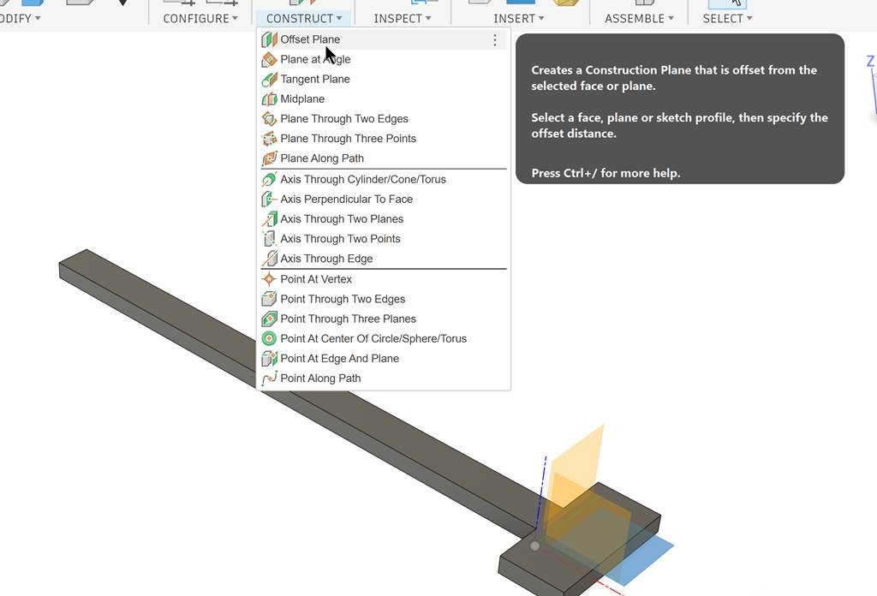The width and height of the screenshot is (877, 596).
Task: Select Axis Perpendicular To Face
Action: click(383, 199)
